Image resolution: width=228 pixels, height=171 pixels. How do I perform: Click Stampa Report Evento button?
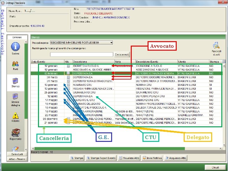point(101,158)
